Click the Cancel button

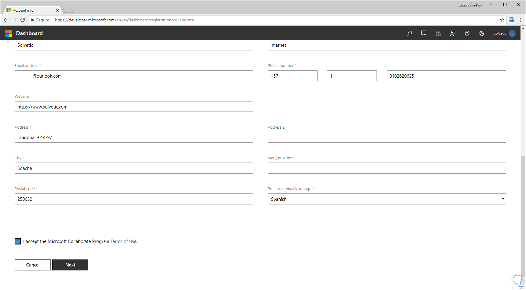[33, 265]
